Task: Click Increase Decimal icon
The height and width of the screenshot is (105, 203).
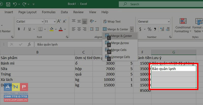Action: click(x=162, y=29)
